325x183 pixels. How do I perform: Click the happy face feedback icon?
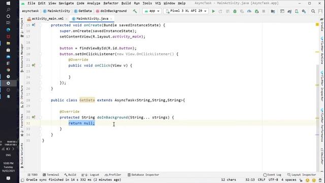(307, 180)
